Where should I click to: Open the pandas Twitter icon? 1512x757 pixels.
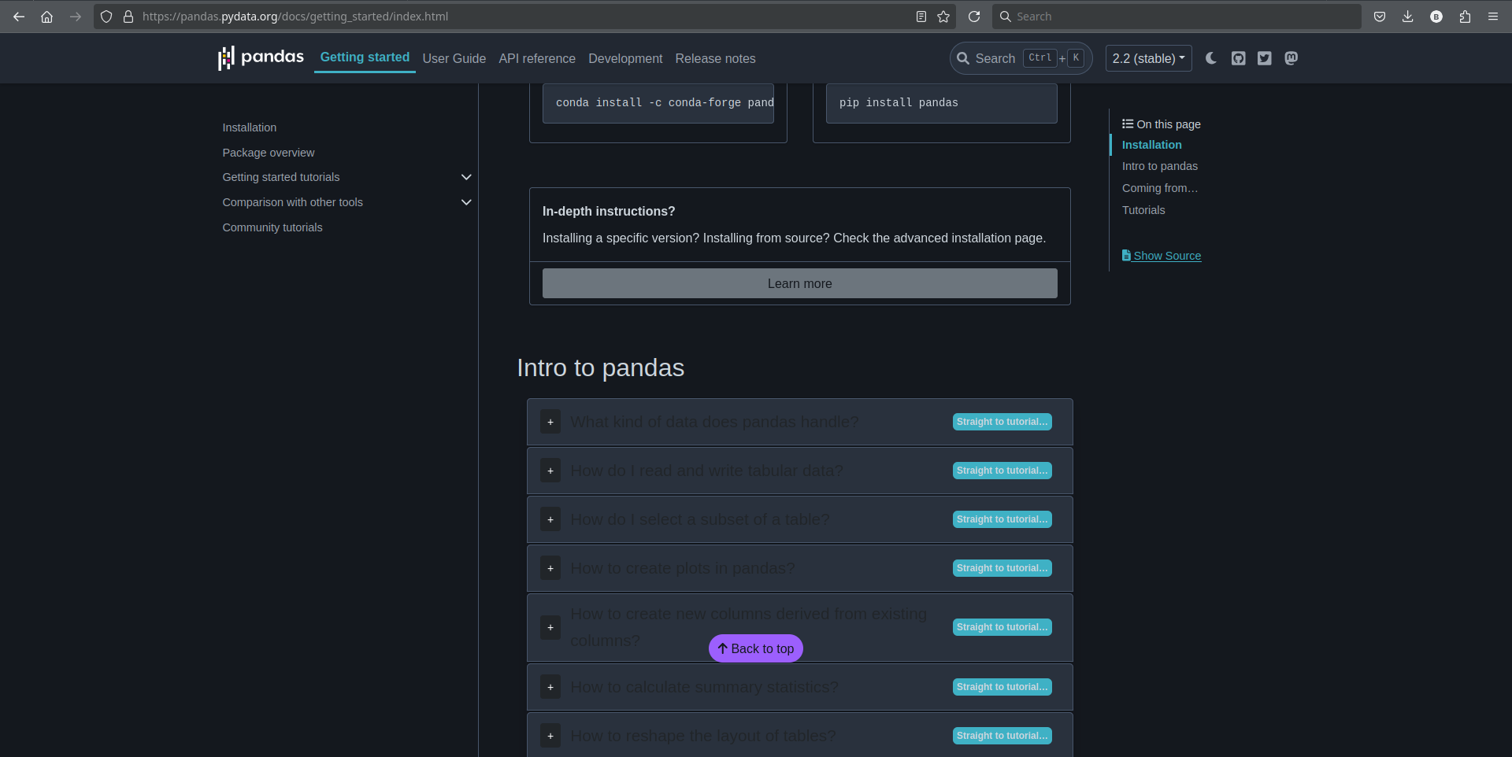(1265, 58)
